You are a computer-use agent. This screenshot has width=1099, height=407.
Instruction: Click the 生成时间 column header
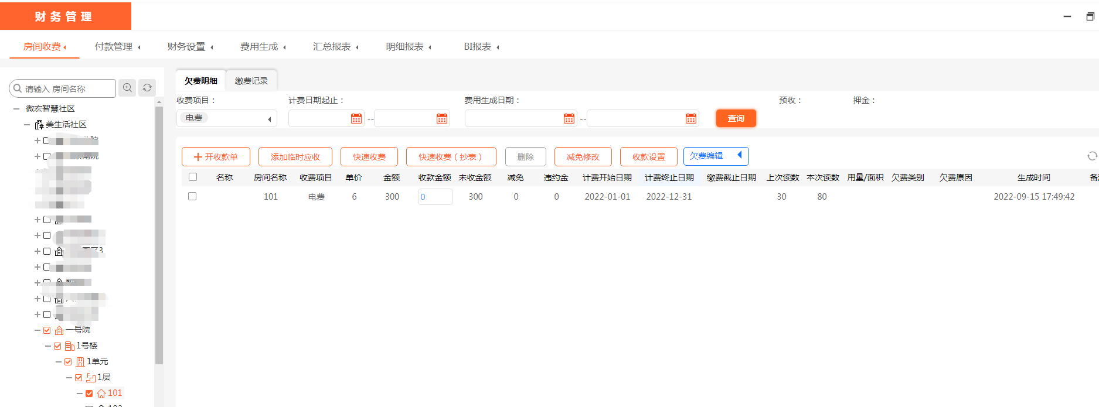click(x=1034, y=177)
